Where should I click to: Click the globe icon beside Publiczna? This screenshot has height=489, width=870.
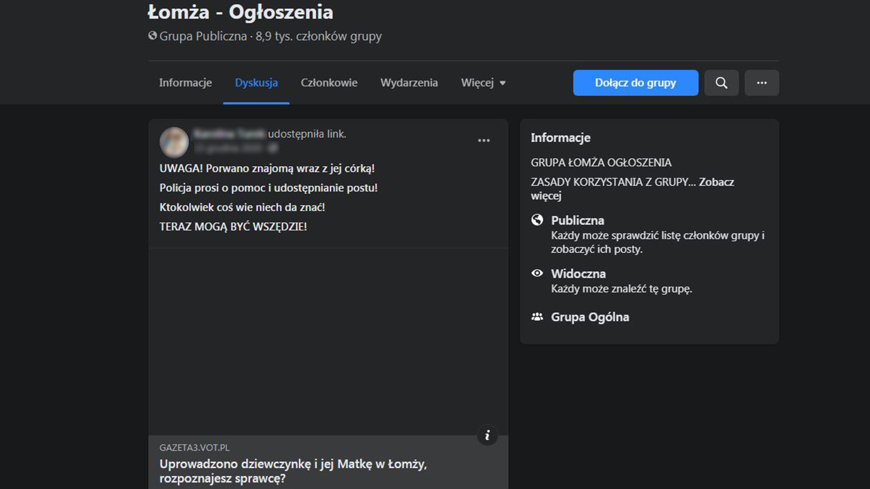click(537, 220)
